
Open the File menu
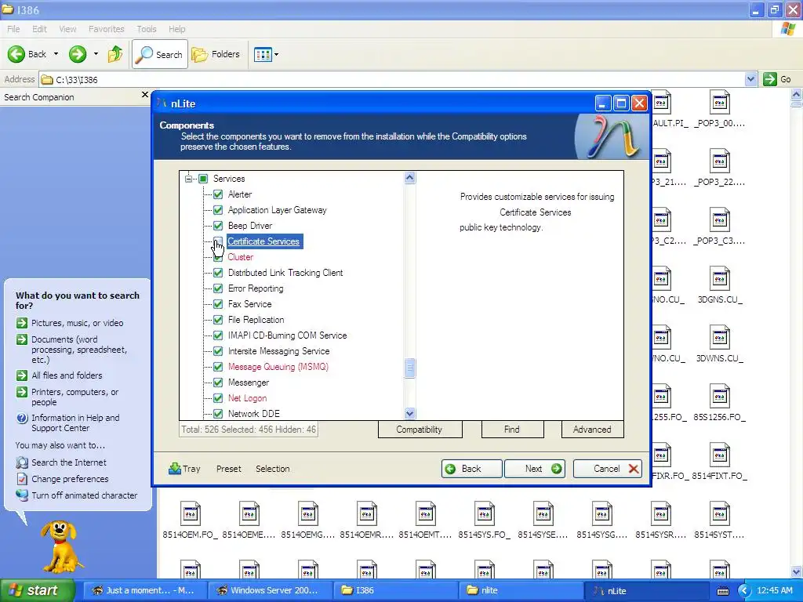point(13,29)
